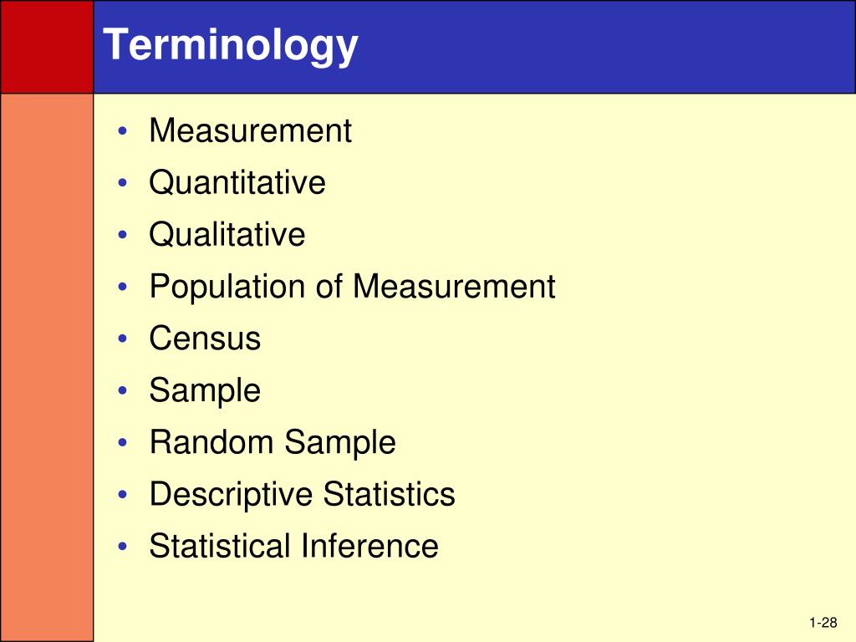The width and height of the screenshot is (856, 642).
Task: Click the bullet before Census
Action: point(123,339)
